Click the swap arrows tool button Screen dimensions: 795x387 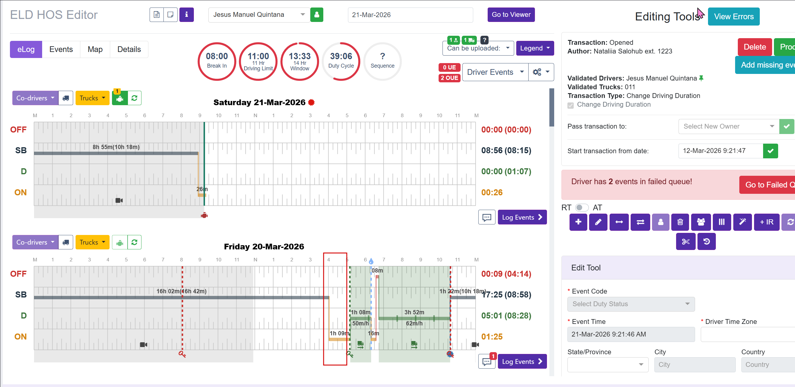point(640,222)
